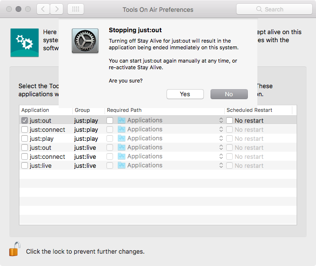Click the forward navigation arrow
Screen dimensions: 316x266
coord(57,9)
